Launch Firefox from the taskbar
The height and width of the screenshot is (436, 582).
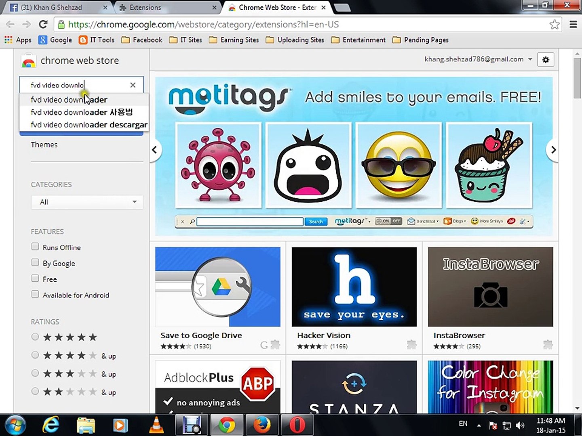point(262,425)
